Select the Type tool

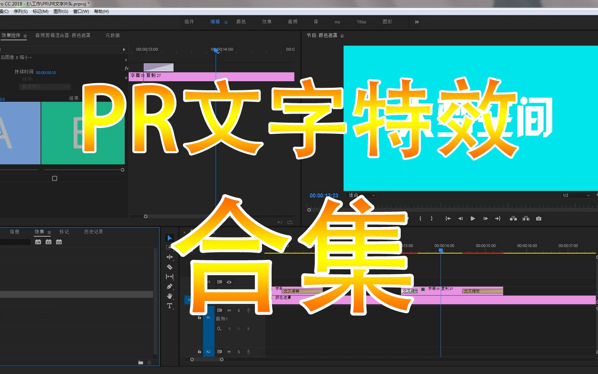tap(169, 306)
